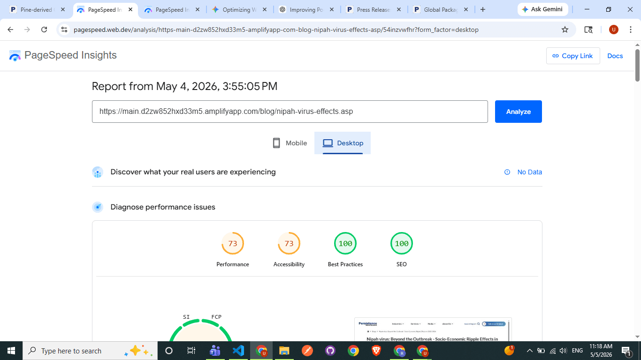Viewport: 641px width, 360px height.
Task: Bookmark this page with the star icon
Action: (x=565, y=30)
